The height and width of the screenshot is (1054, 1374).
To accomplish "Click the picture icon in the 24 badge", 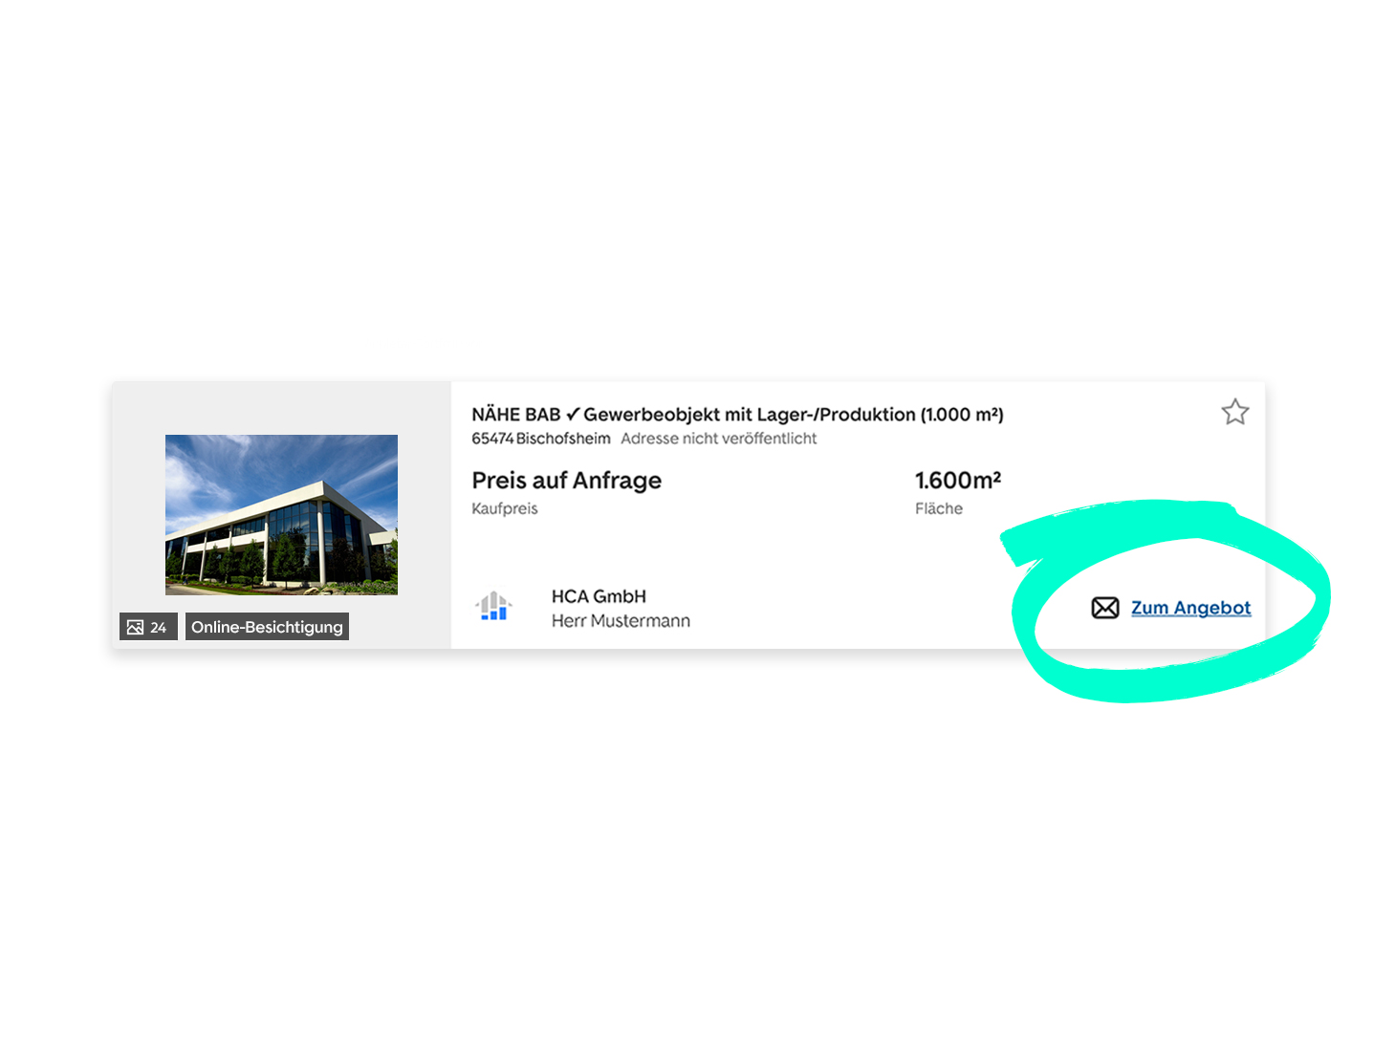I will pyautogui.click(x=135, y=627).
